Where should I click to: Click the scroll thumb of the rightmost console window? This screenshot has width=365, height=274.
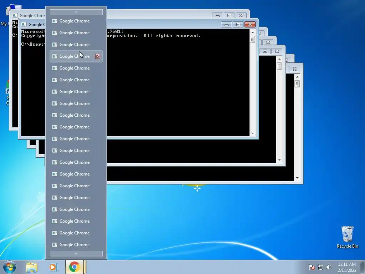[297, 84]
